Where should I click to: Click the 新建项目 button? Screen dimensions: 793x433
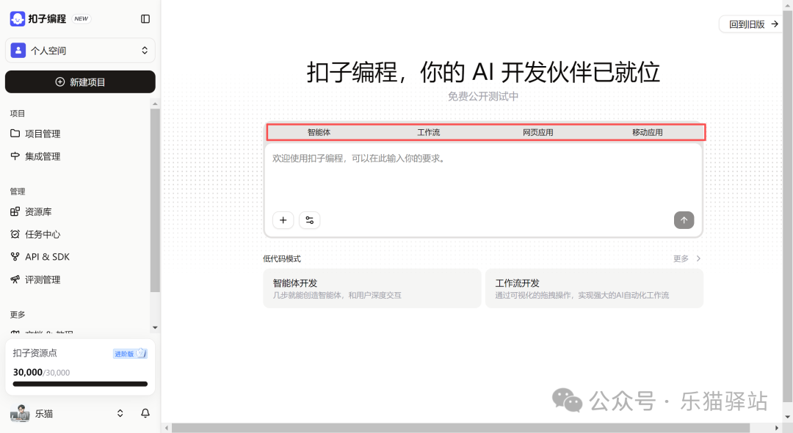[x=79, y=81]
